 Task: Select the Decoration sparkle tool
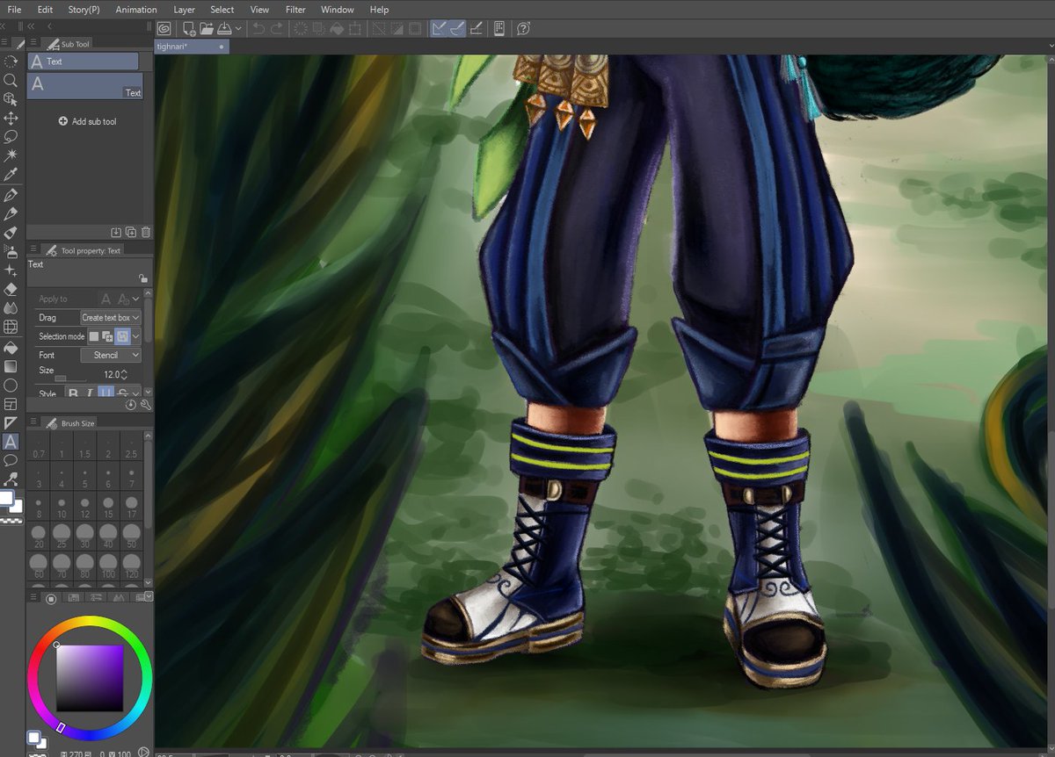11,270
